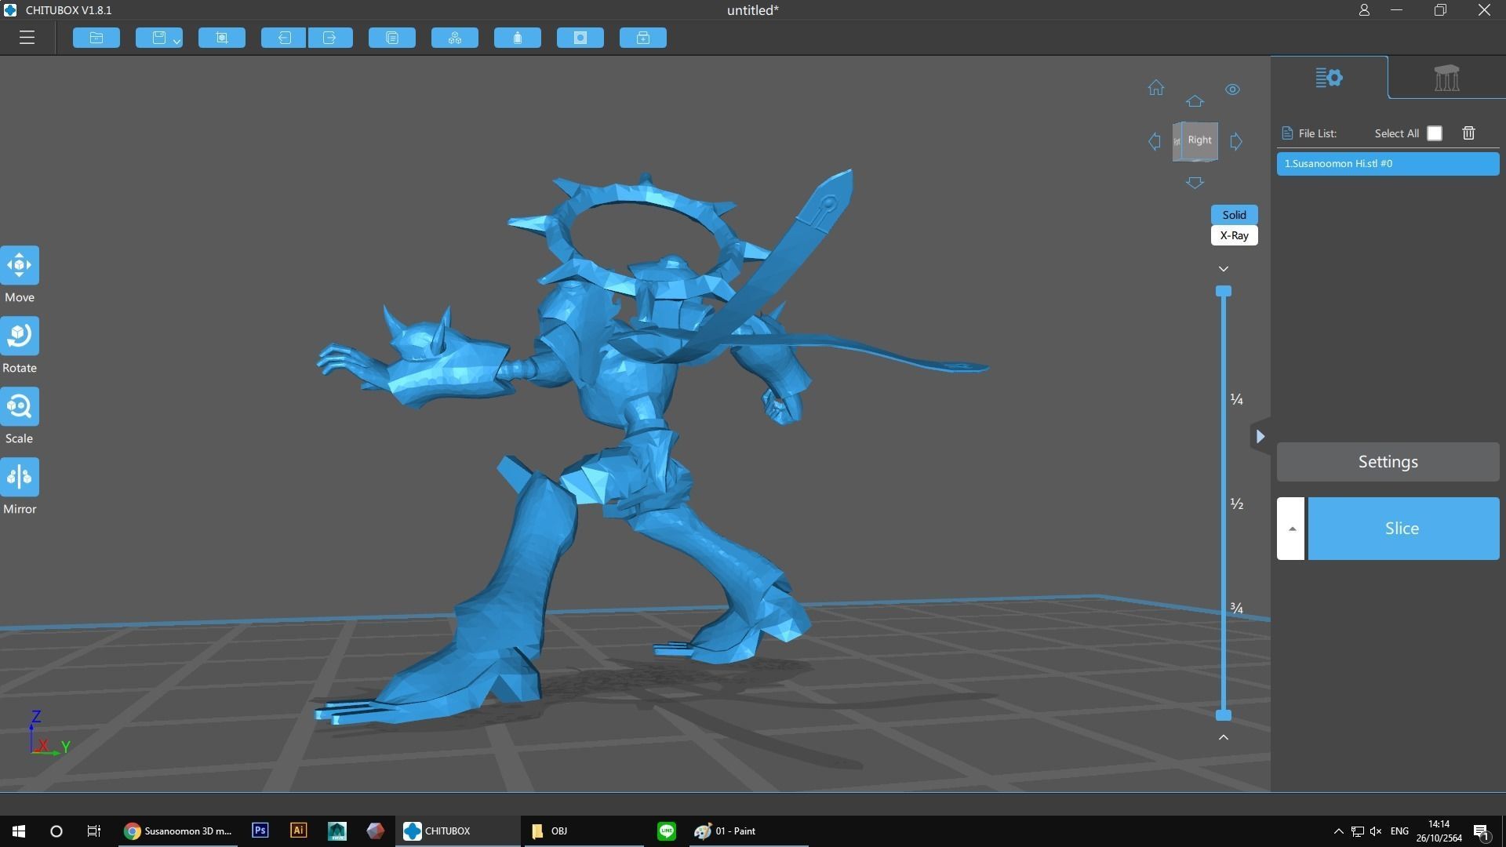The height and width of the screenshot is (847, 1506).
Task: Jump to the ½ mark on slider
Action: [x=1237, y=503]
